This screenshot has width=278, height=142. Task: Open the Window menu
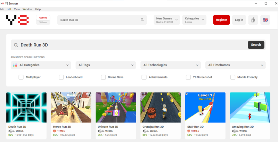tap(27, 9)
